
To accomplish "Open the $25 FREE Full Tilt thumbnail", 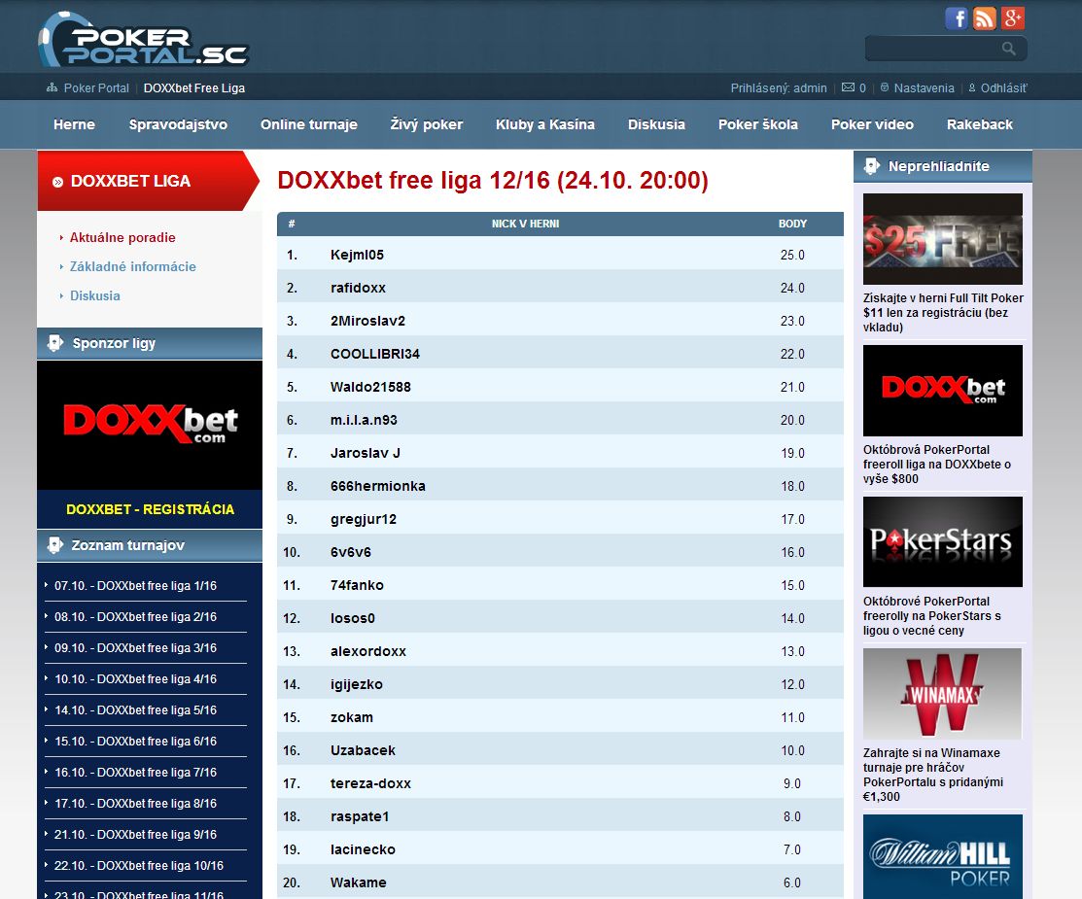I will point(942,238).
